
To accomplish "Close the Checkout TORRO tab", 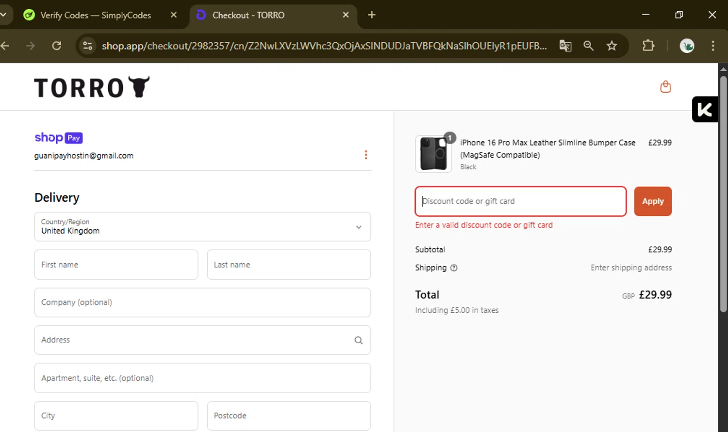I will (346, 15).
